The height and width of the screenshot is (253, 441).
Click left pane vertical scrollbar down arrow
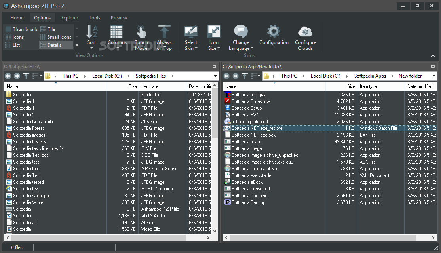pyautogui.click(x=215, y=231)
